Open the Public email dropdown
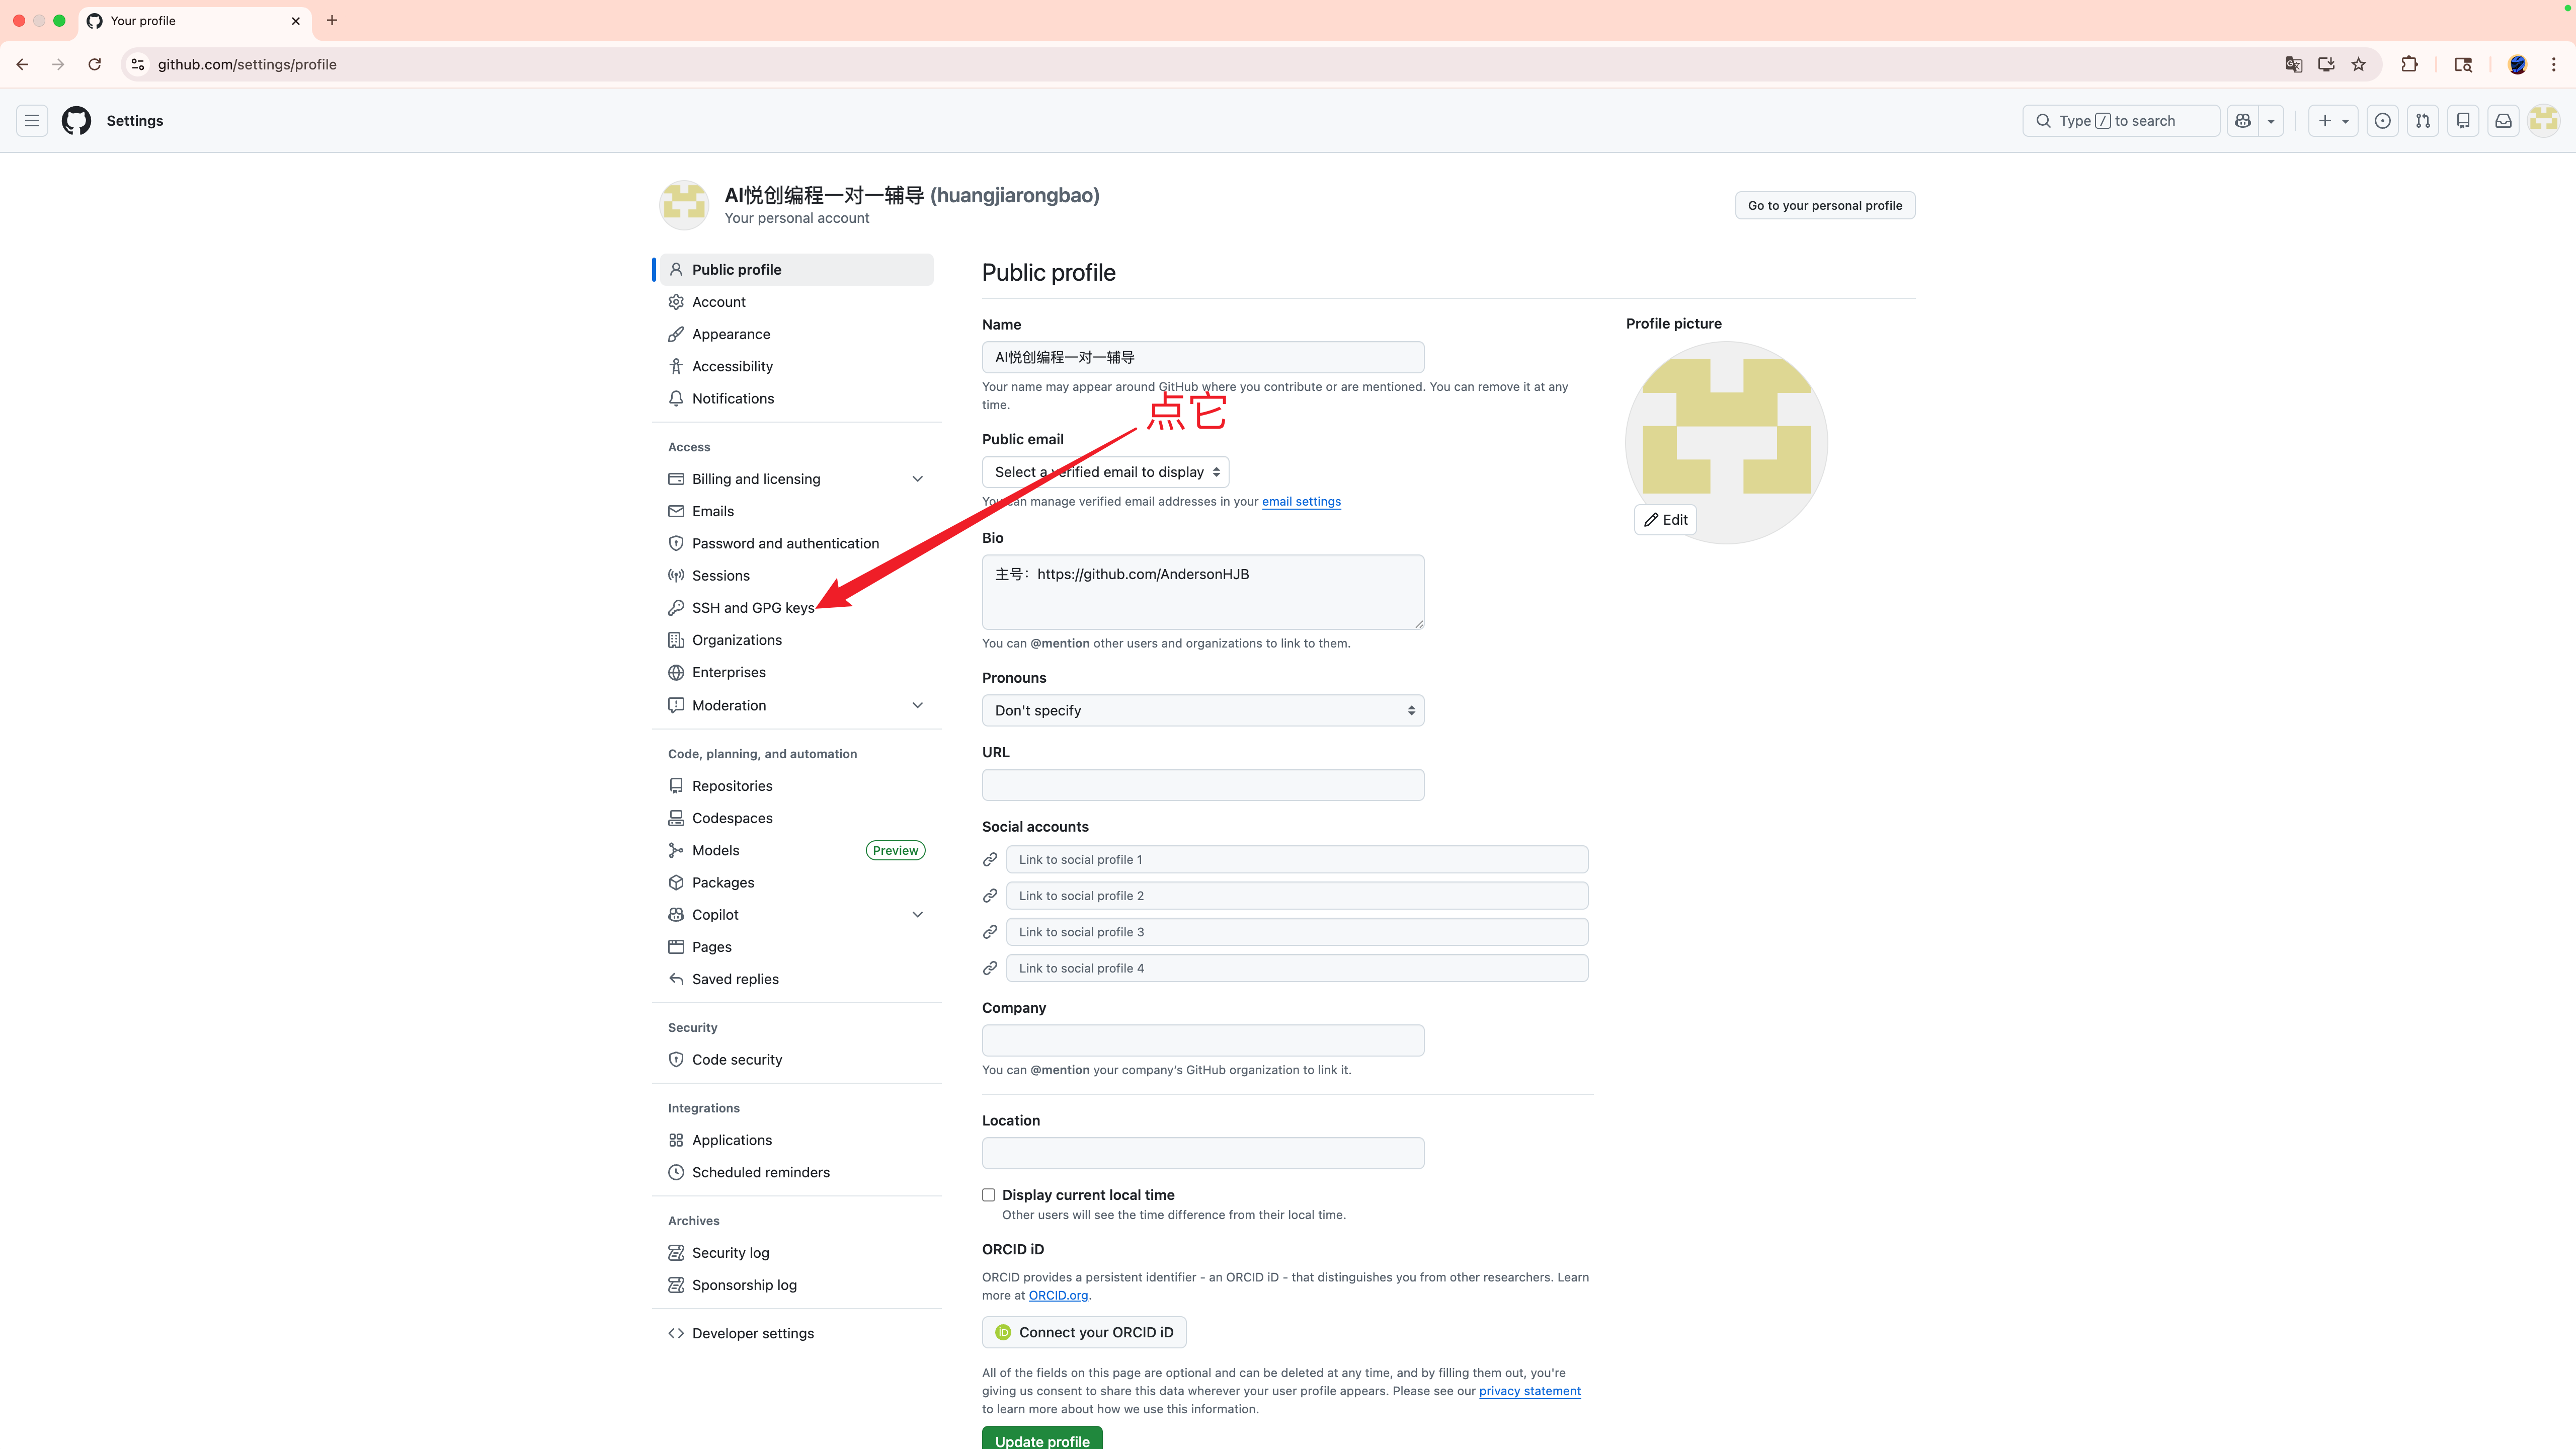 [1106, 472]
